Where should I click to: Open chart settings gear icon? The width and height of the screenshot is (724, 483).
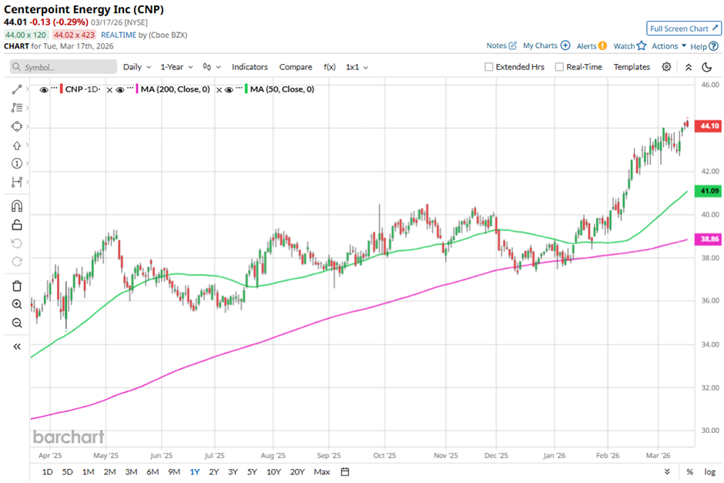coord(666,67)
